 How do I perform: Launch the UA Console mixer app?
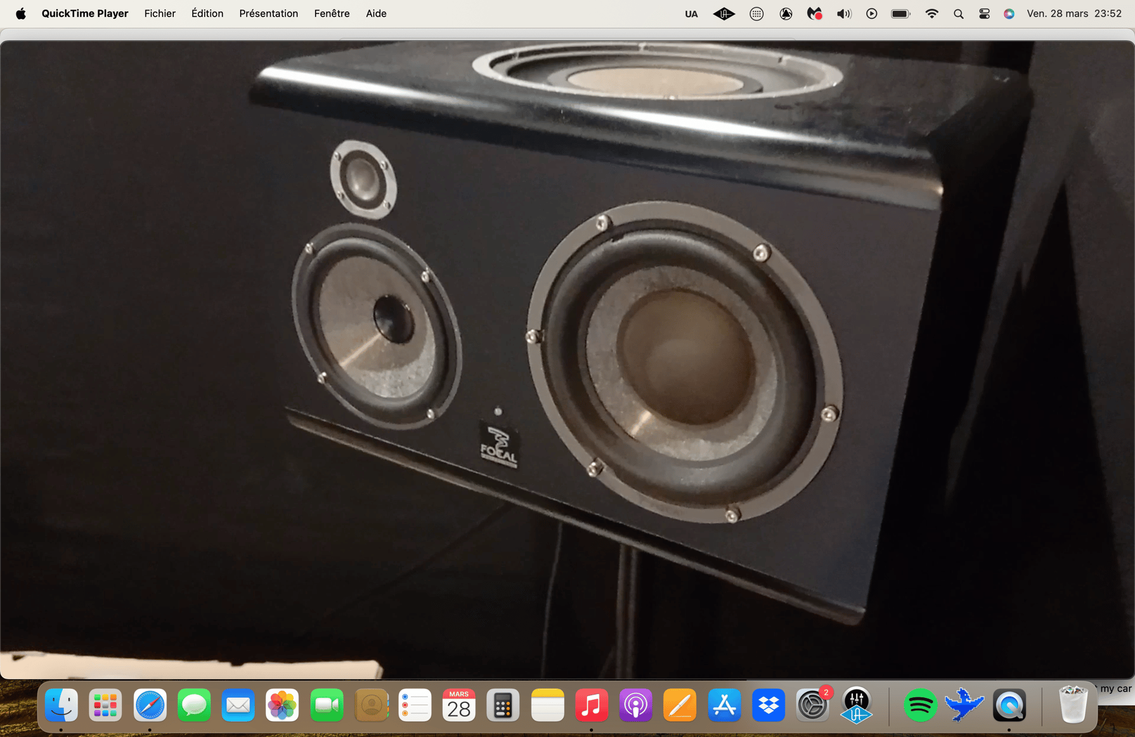point(856,705)
